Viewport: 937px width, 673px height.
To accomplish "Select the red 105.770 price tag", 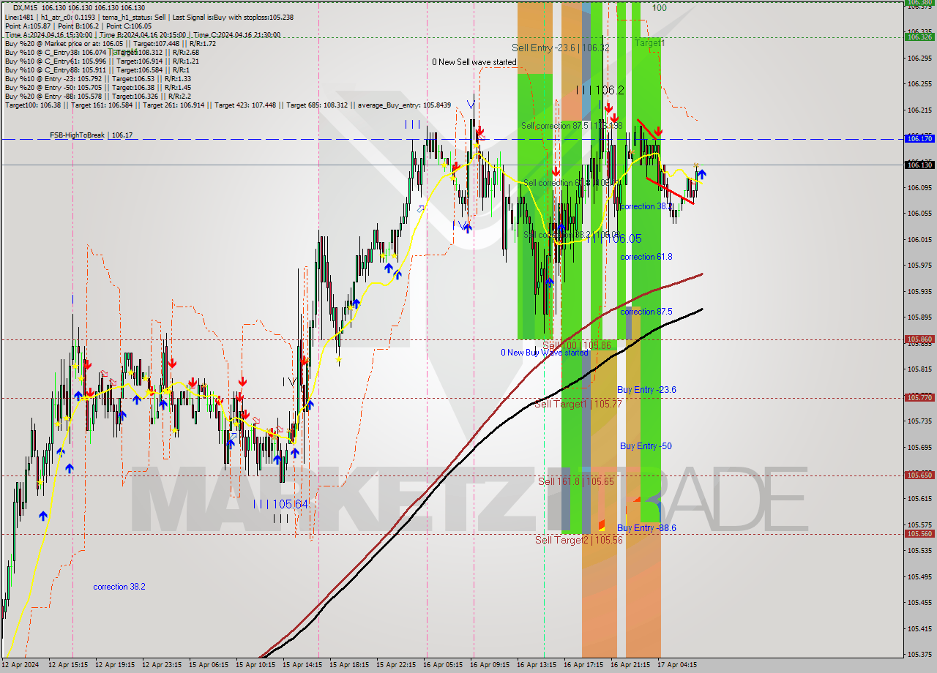I will pos(919,398).
